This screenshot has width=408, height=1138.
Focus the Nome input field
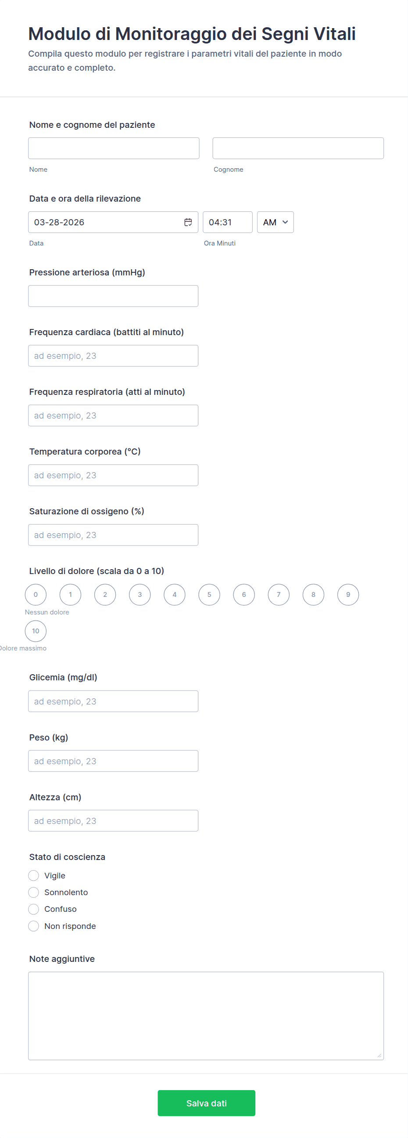[113, 148]
